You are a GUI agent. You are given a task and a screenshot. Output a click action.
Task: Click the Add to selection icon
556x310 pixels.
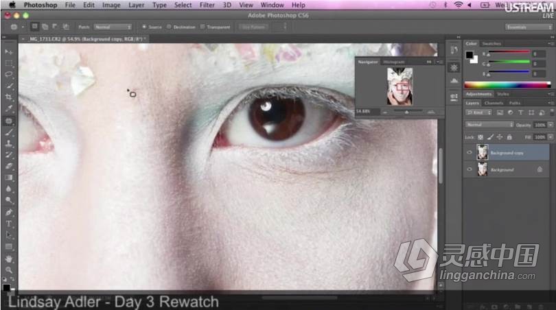coord(45,27)
